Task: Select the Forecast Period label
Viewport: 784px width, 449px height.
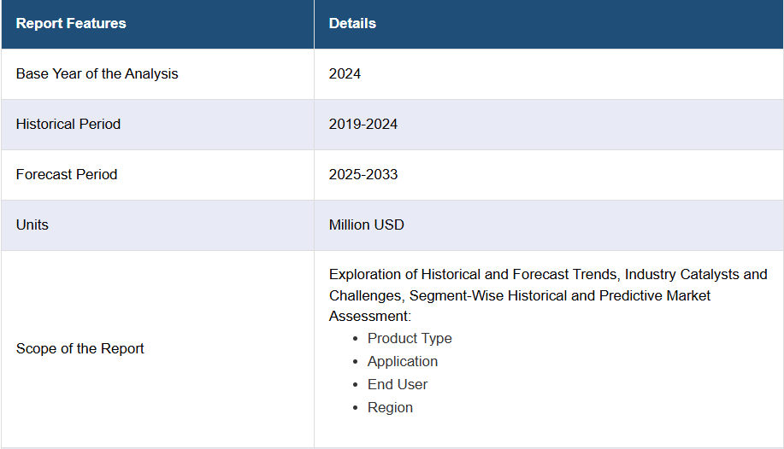Action: point(67,175)
